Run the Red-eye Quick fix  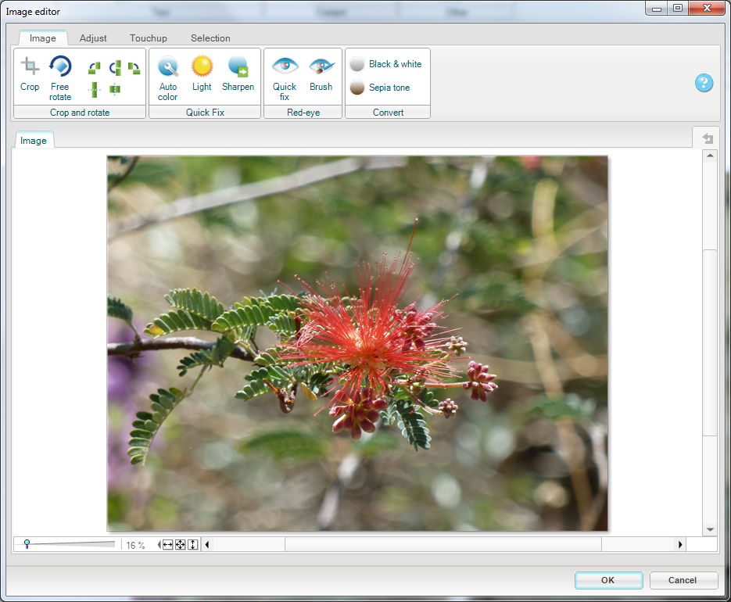point(285,78)
